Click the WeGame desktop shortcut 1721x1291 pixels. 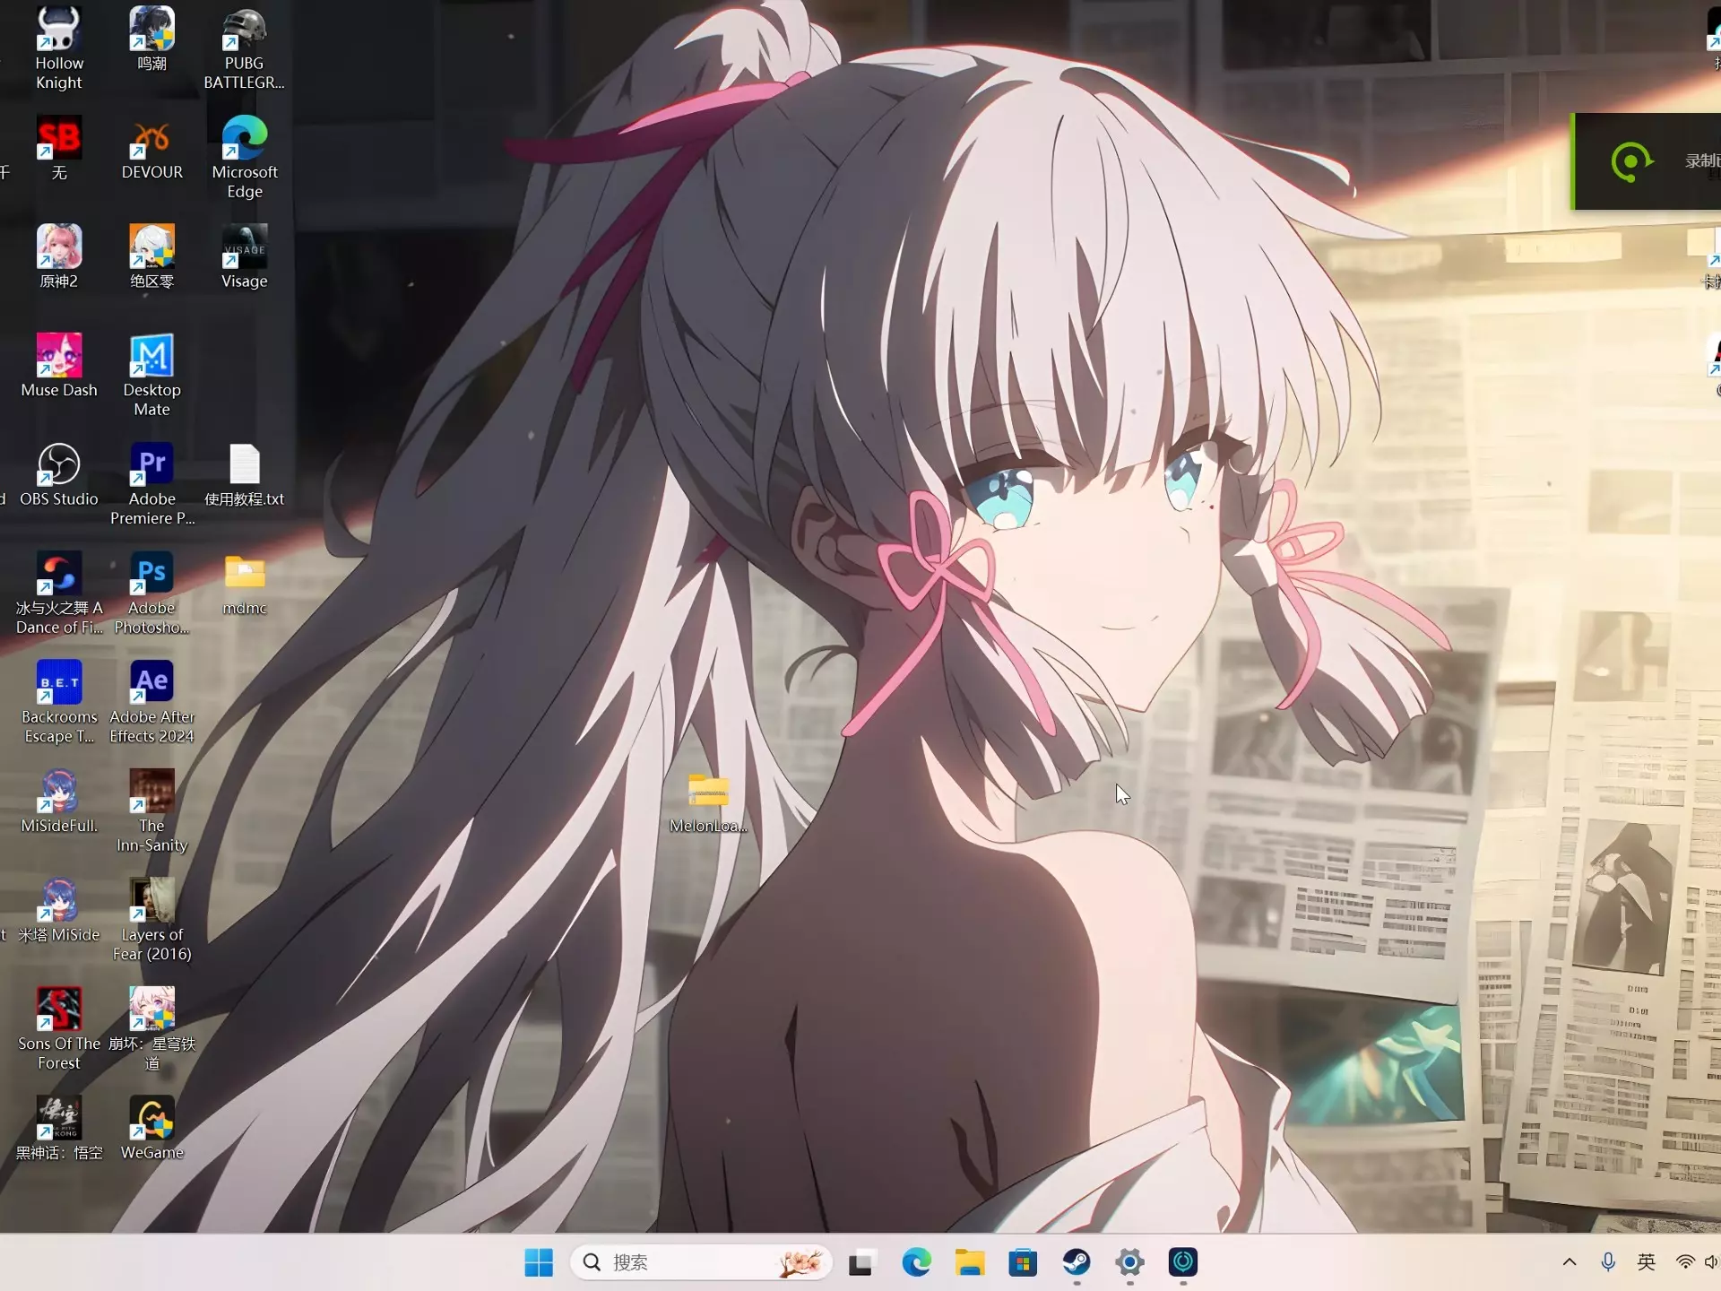pos(151,1118)
